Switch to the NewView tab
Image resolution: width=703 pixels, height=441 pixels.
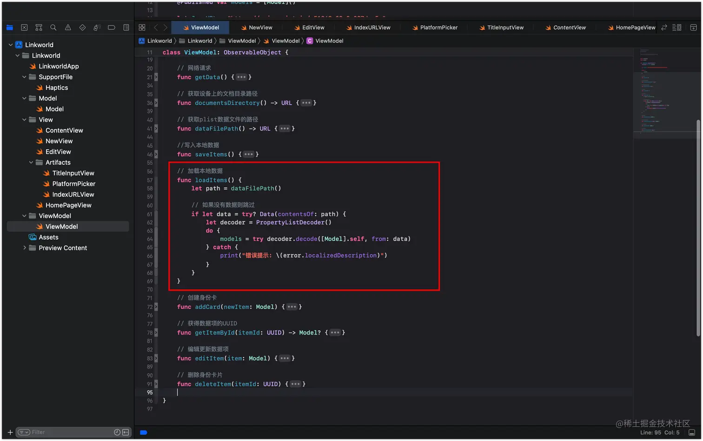tap(257, 27)
